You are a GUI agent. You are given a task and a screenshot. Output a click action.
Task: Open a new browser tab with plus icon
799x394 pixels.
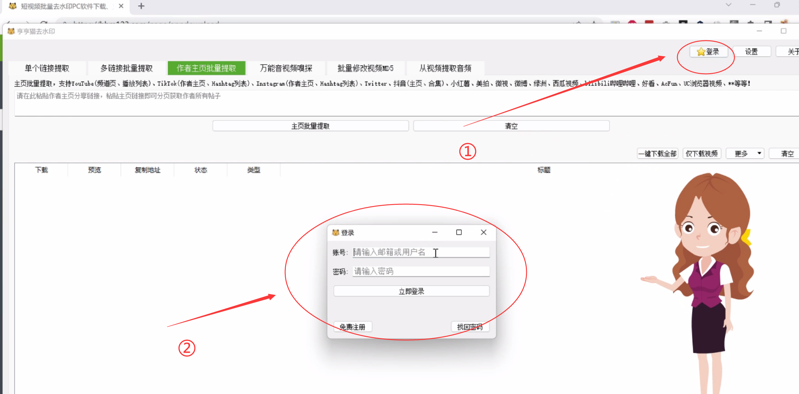point(141,6)
